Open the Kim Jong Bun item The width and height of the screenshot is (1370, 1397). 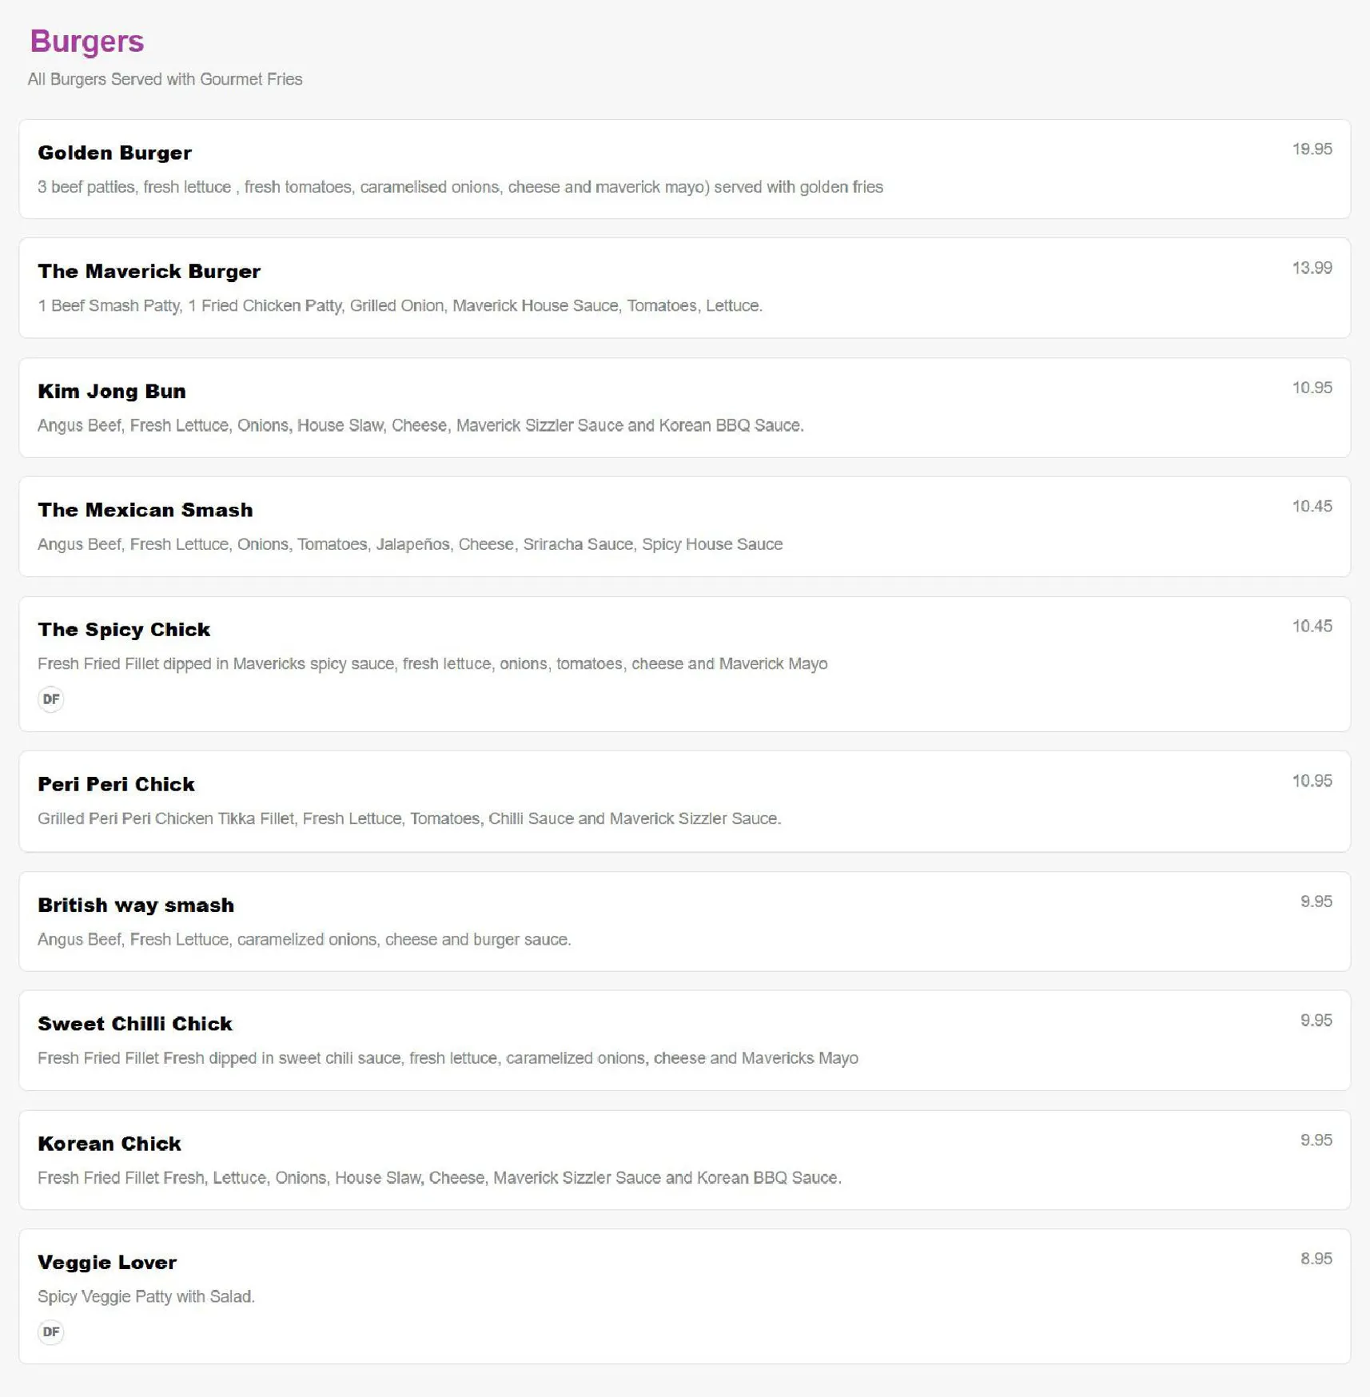(684, 408)
